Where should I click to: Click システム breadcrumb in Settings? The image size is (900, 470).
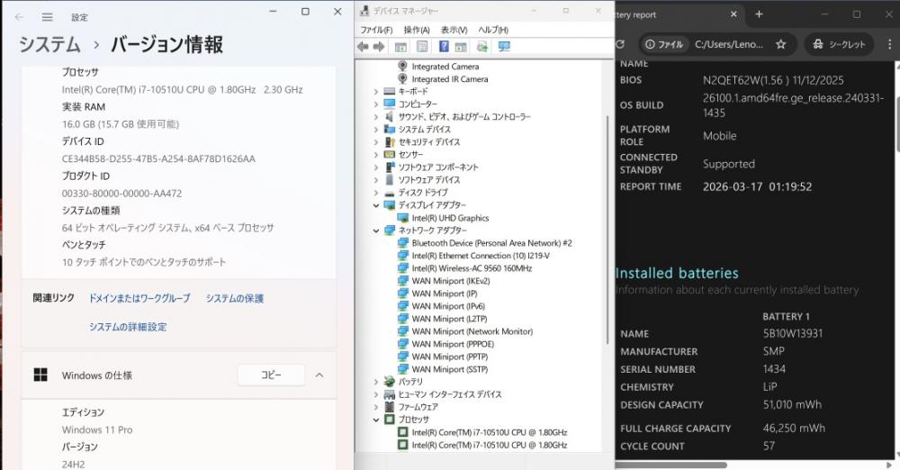pos(49,44)
